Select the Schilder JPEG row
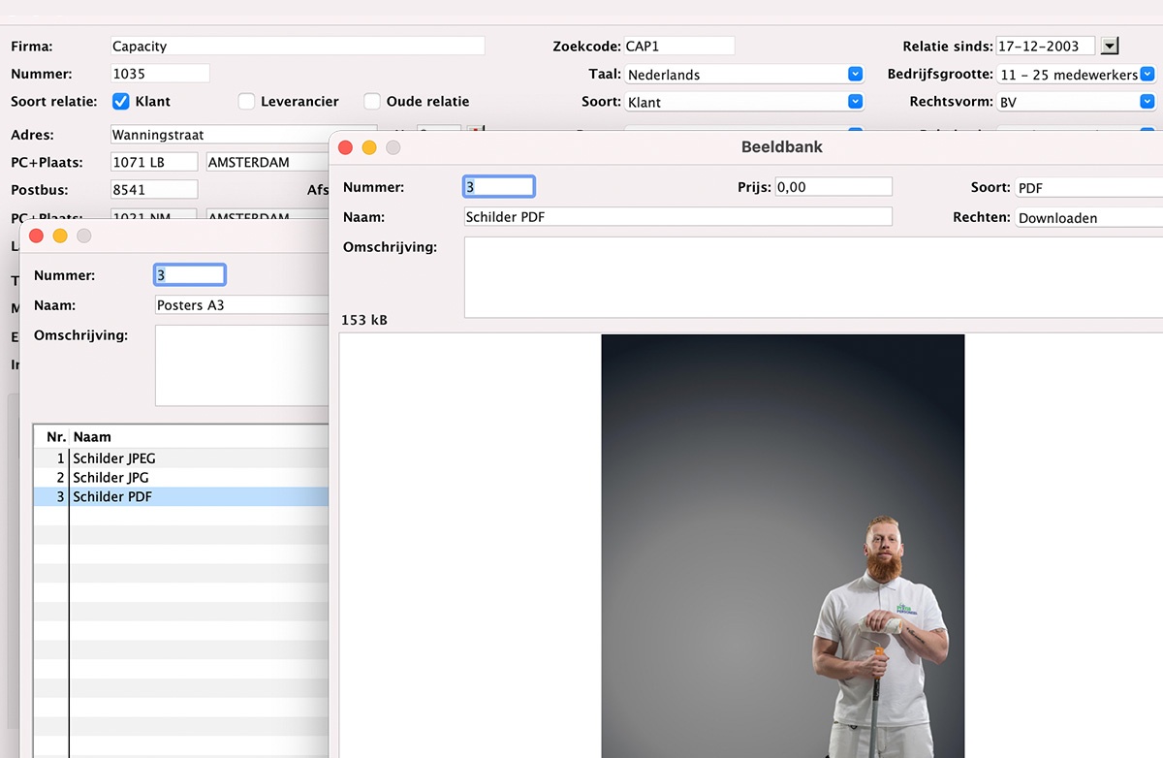 (x=181, y=458)
